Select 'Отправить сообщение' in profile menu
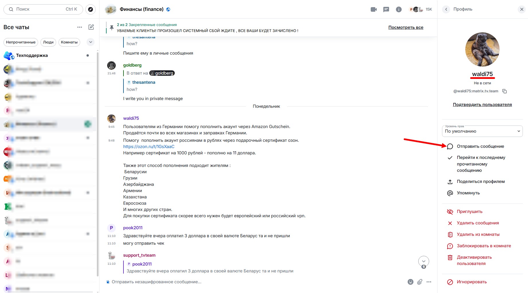The width and height of the screenshot is (528, 293). tap(480, 146)
